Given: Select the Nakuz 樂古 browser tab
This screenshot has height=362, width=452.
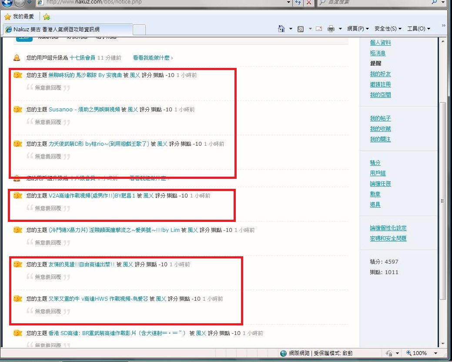Looking at the screenshot, I should (x=68, y=30).
